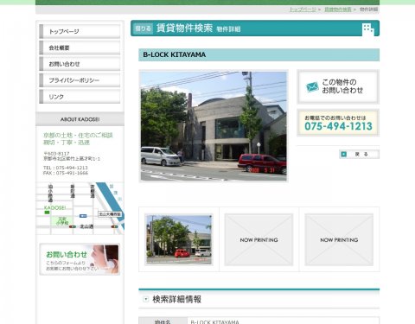
Task: Select the last NOW PRINTING thumbnail
Action: point(339,239)
